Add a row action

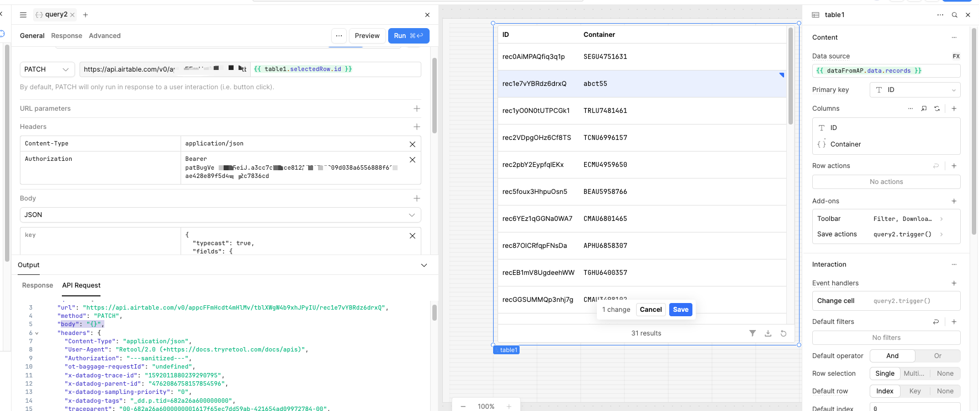tap(954, 166)
